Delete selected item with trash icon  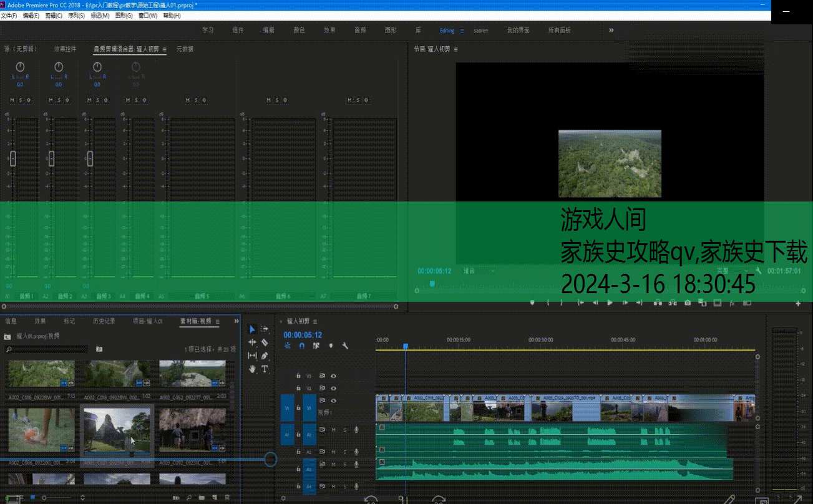[x=227, y=498]
